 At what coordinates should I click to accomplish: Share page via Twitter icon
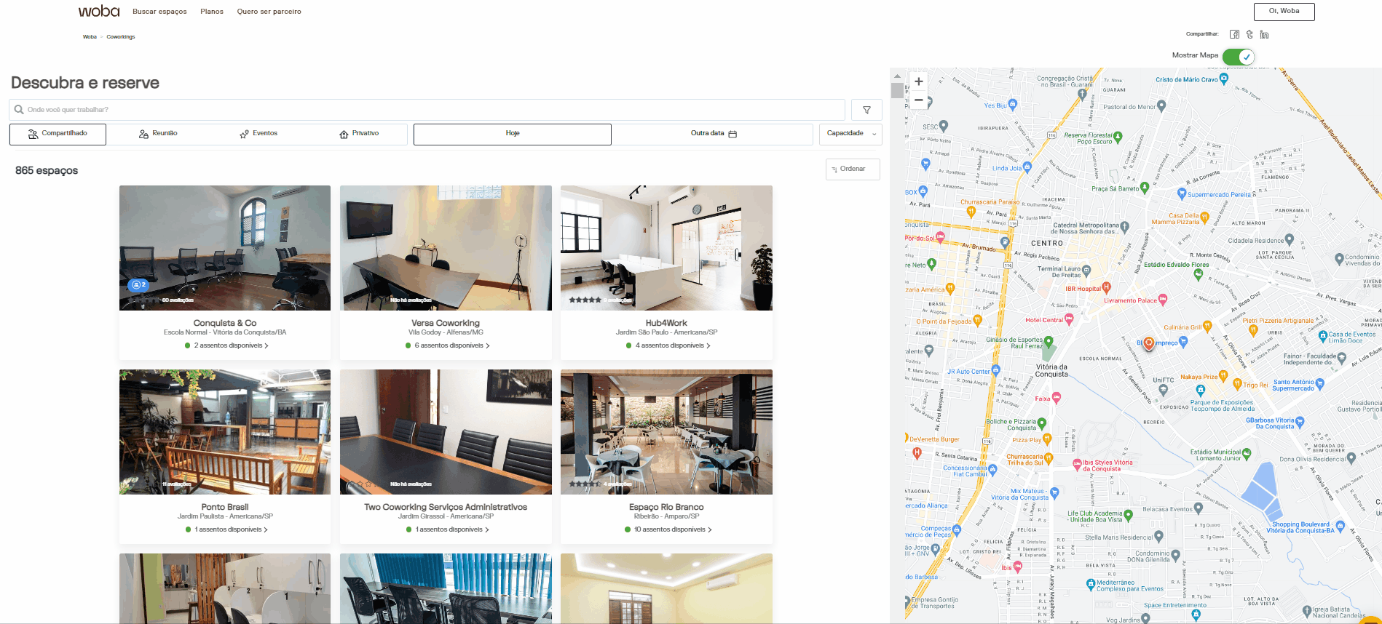coord(1249,34)
